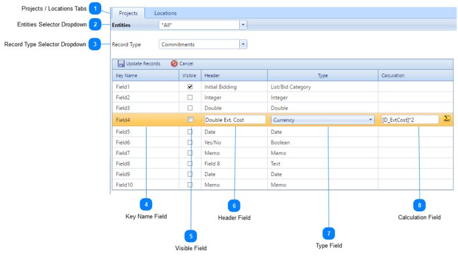Check the Visible checkbox for Field6
This screenshot has width=458, height=256.
click(x=190, y=142)
